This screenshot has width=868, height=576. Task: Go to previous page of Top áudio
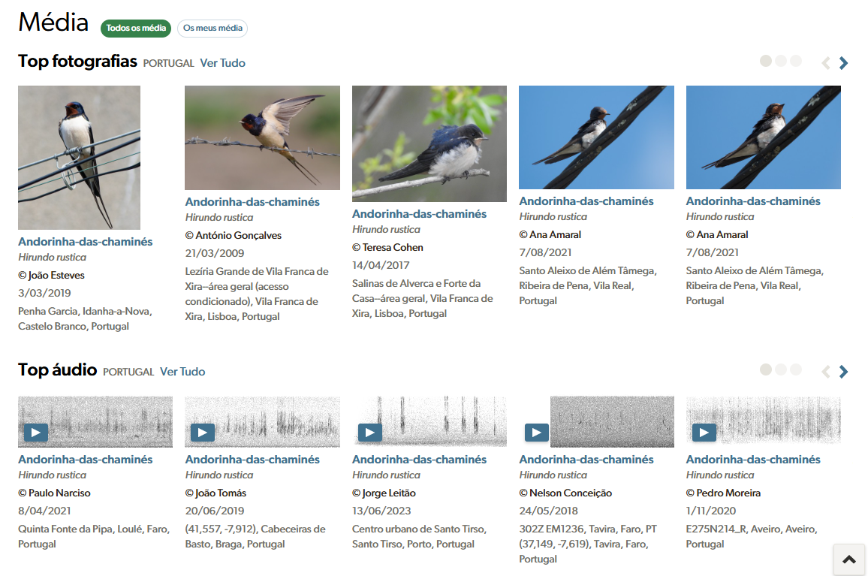pos(825,372)
